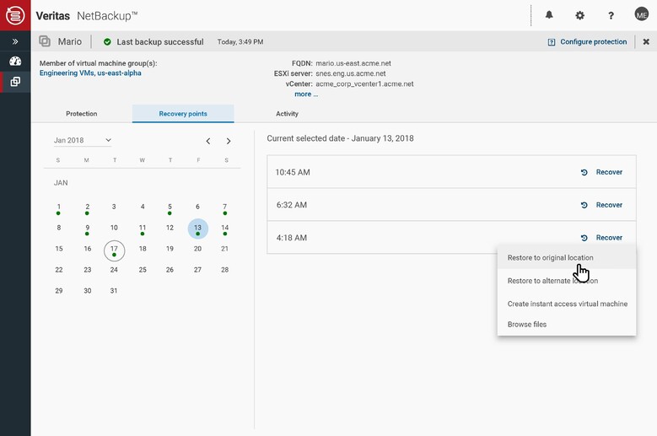
Task: Click the ME user avatar
Action: coord(641,15)
